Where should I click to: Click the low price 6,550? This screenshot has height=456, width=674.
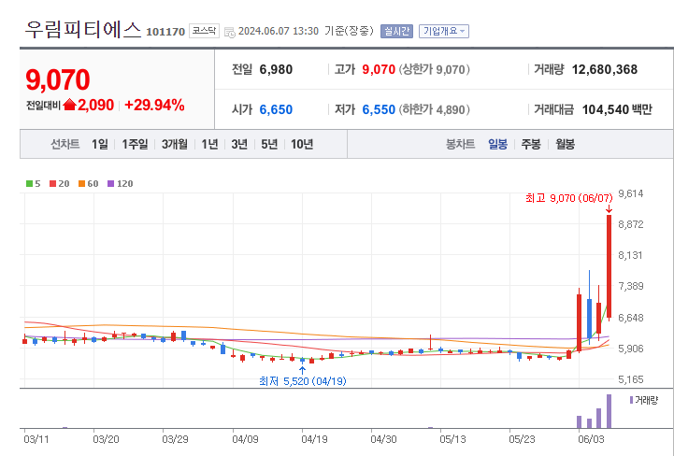pos(379,109)
